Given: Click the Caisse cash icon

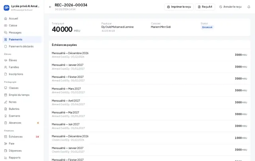Looking at the screenshot, I should [6, 26].
